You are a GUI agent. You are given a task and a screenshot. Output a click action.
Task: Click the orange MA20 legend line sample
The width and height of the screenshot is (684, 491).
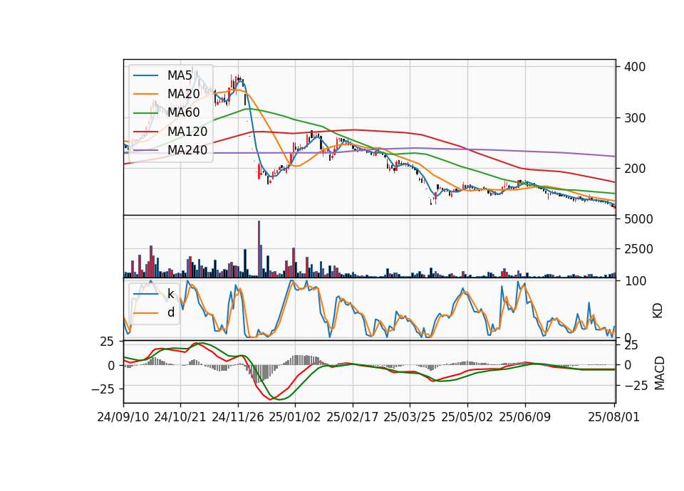(x=145, y=94)
